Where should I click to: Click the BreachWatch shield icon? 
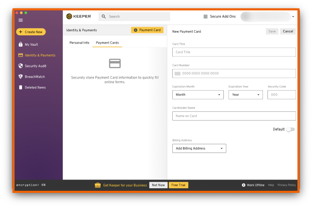coord(20,76)
